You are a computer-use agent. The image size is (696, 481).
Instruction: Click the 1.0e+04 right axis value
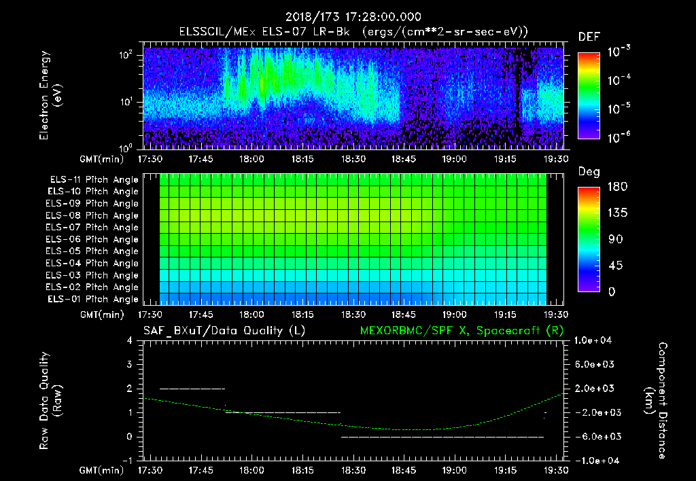click(593, 340)
